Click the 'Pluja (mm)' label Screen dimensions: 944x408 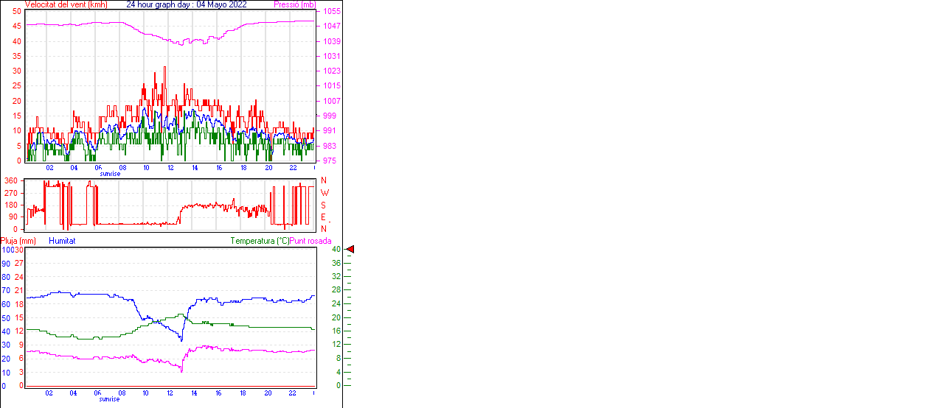coord(18,241)
